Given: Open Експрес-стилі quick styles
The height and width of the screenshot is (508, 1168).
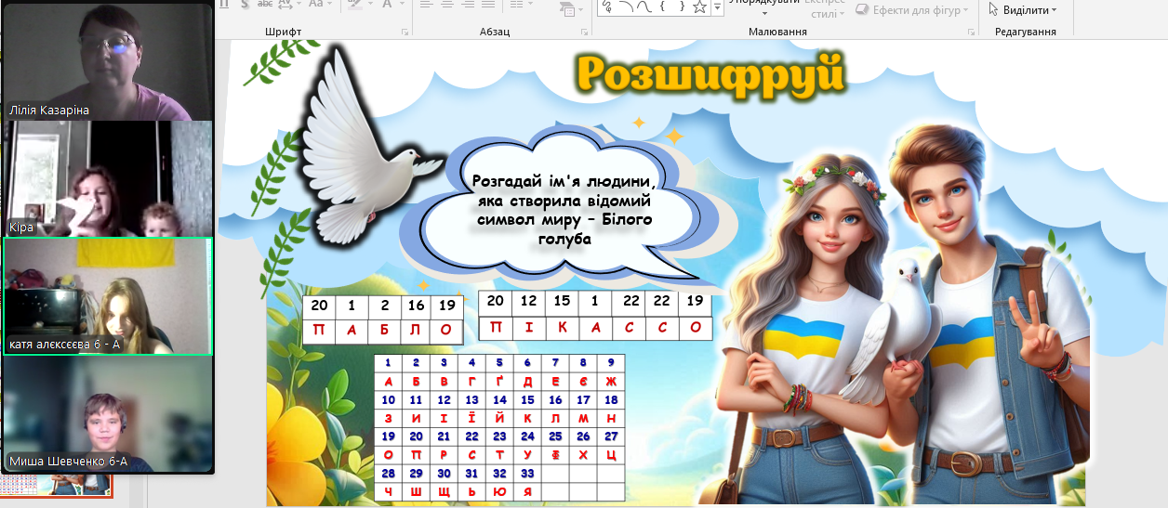Looking at the screenshot, I should pyautogui.click(x=824, y=8).
